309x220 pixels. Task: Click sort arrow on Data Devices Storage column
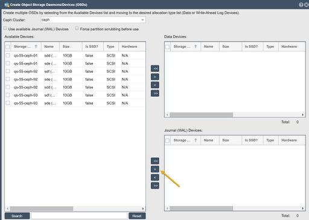tap(196, 47)
